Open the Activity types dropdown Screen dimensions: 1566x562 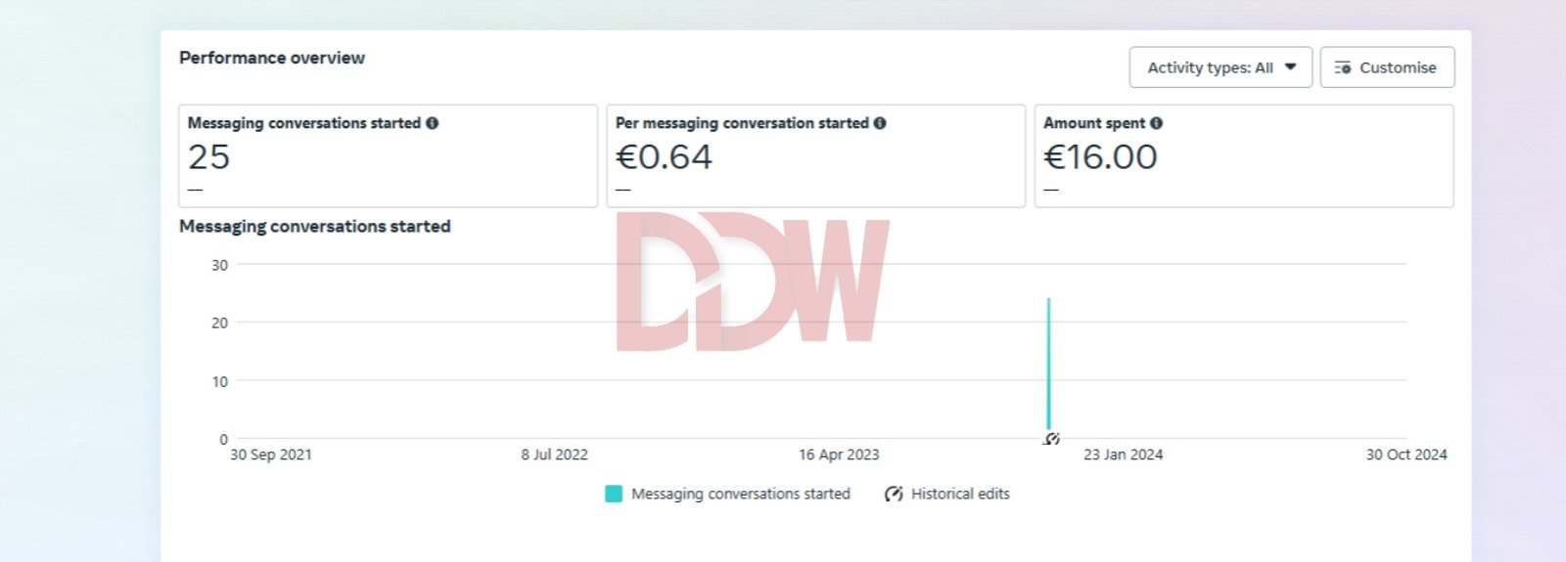click(x=1220, y=67)
